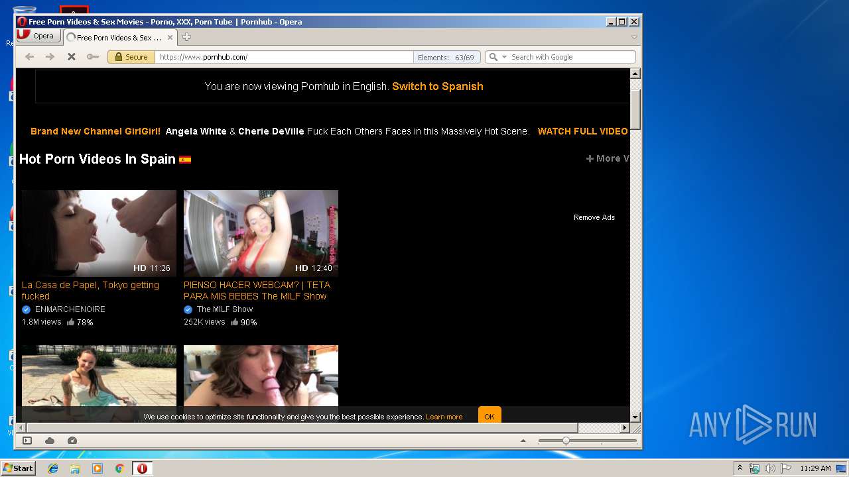Open the Opera Link cloud icon
The image size is (849, 477).
point(50,441)
